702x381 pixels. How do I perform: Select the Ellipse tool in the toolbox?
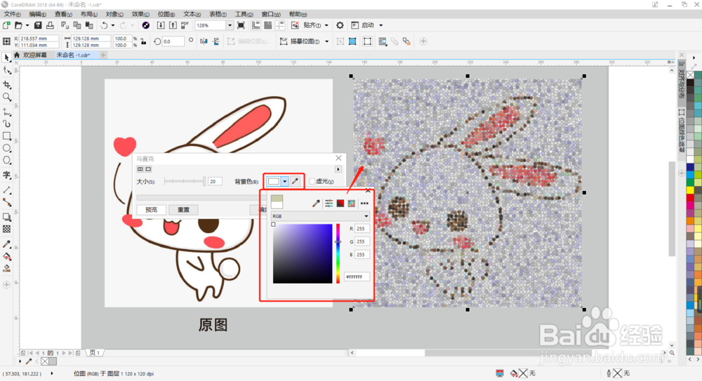7,148
